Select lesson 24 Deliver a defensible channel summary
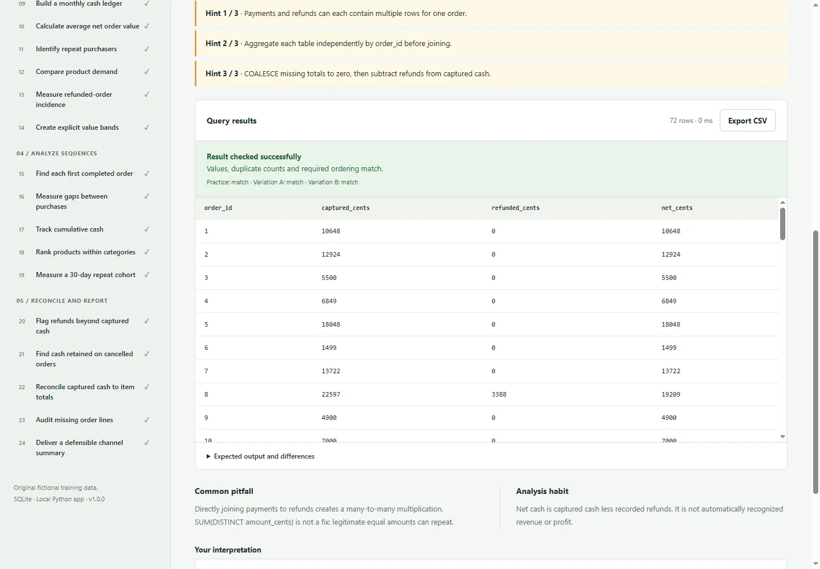 click(x=84, y=448)
